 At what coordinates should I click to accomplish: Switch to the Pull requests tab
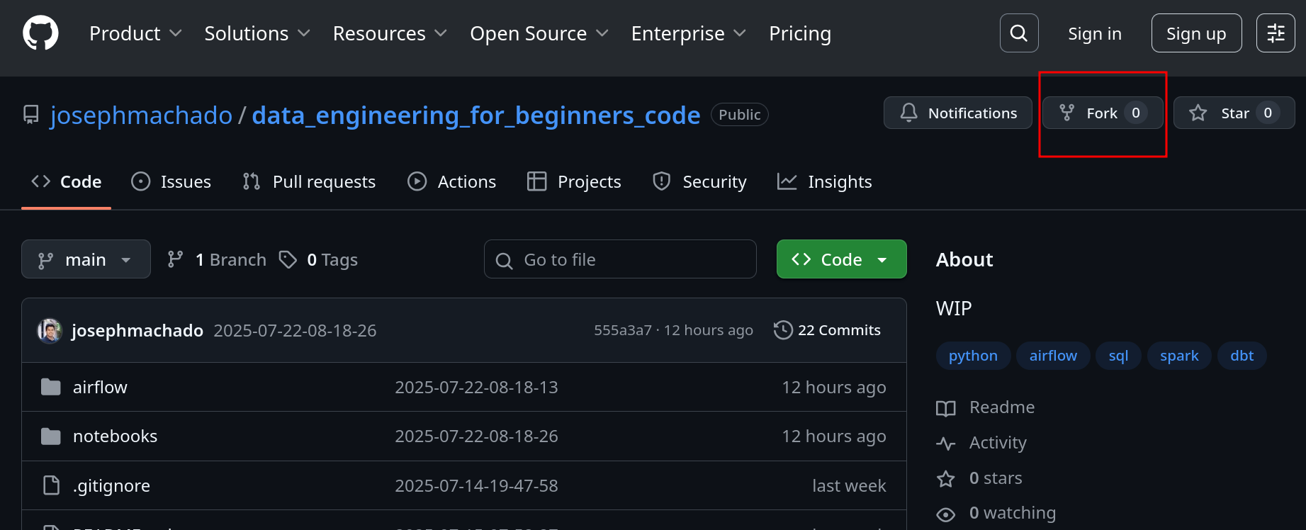coord(309,182)
